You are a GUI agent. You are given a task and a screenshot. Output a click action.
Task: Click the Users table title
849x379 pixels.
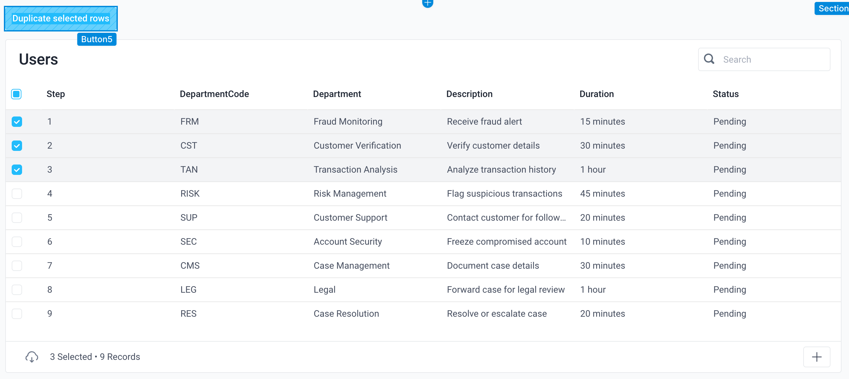(38, 59)
